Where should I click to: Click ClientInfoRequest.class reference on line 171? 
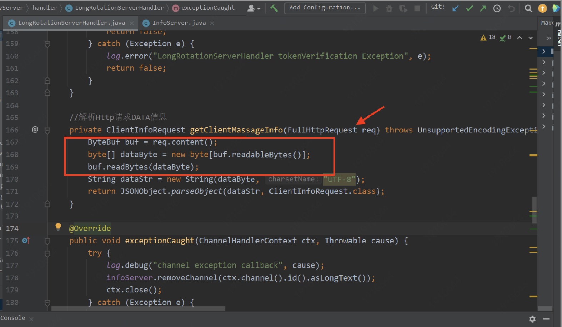[322, 191]
